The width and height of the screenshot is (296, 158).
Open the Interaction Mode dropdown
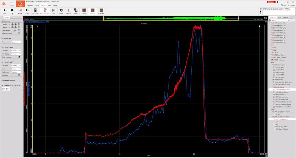[16, 42]
